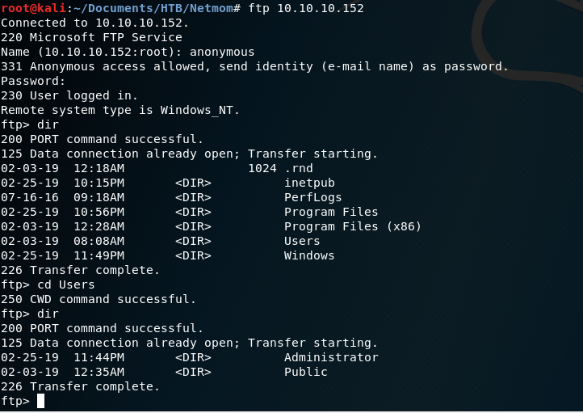Viewport: 583px width, 413px height.
Task: Click the Program Files (x86) entry
Action: click(353, 226)
